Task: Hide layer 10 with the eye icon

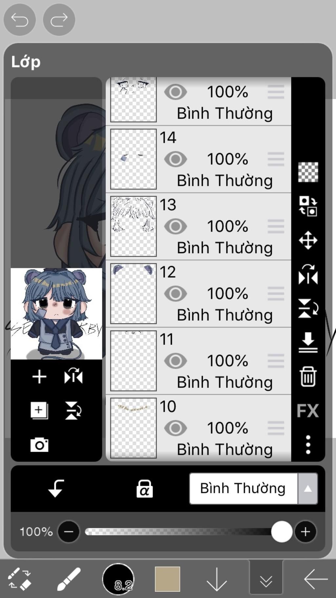Action: (176, 428)
